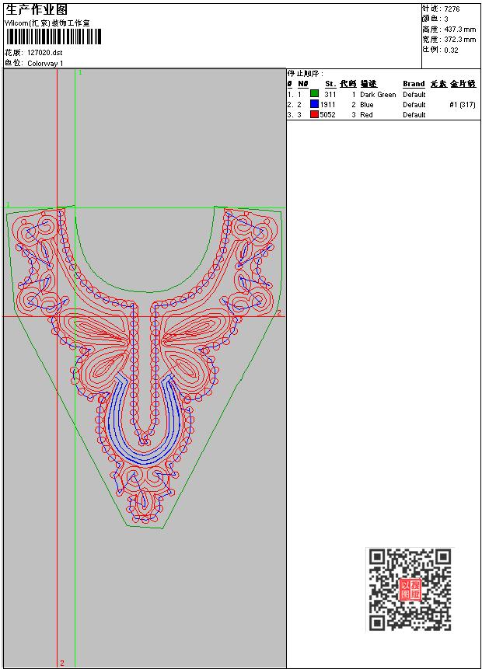Click the Colorway 1 label
482x669 pixels.
45,63
